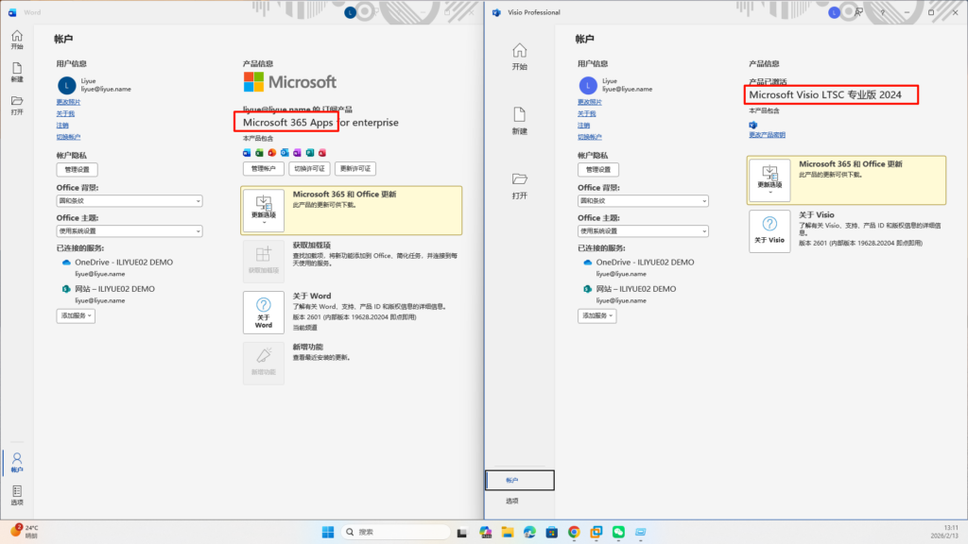Screen dimensions: 968x544
Task: Click the Windows Start button in taskbar
Action: click(326, 532)
